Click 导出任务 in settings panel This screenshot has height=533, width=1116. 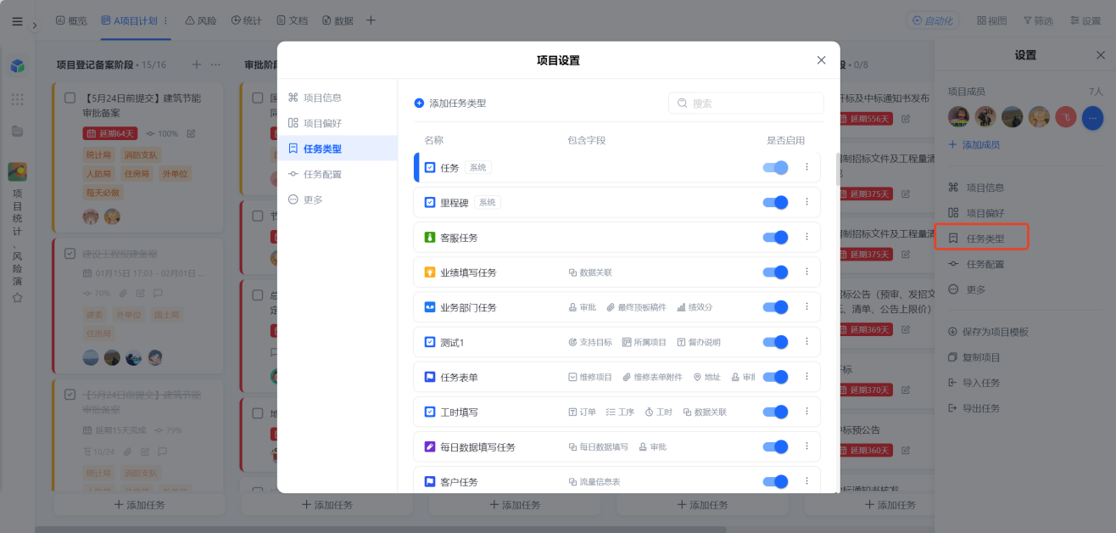pos(974,408)
